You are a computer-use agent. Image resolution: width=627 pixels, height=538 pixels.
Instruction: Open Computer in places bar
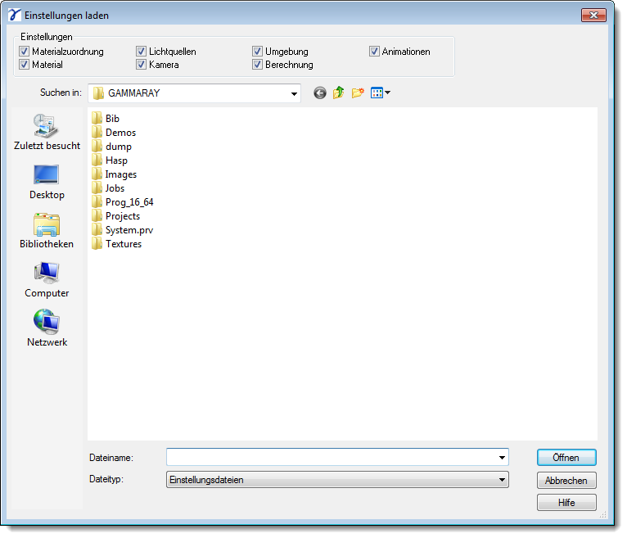click(x=47, y=280)
